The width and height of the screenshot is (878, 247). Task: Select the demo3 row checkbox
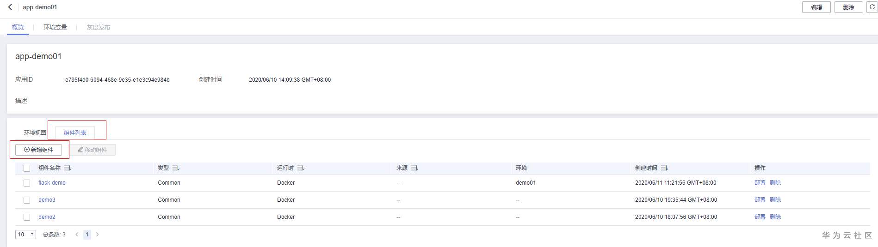point(27,200)
